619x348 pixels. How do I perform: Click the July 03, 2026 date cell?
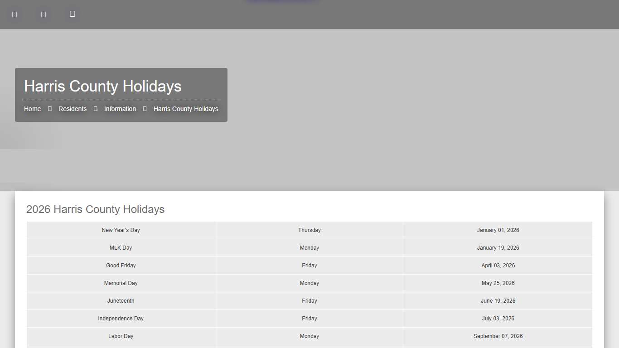click(x=498, y=319)
